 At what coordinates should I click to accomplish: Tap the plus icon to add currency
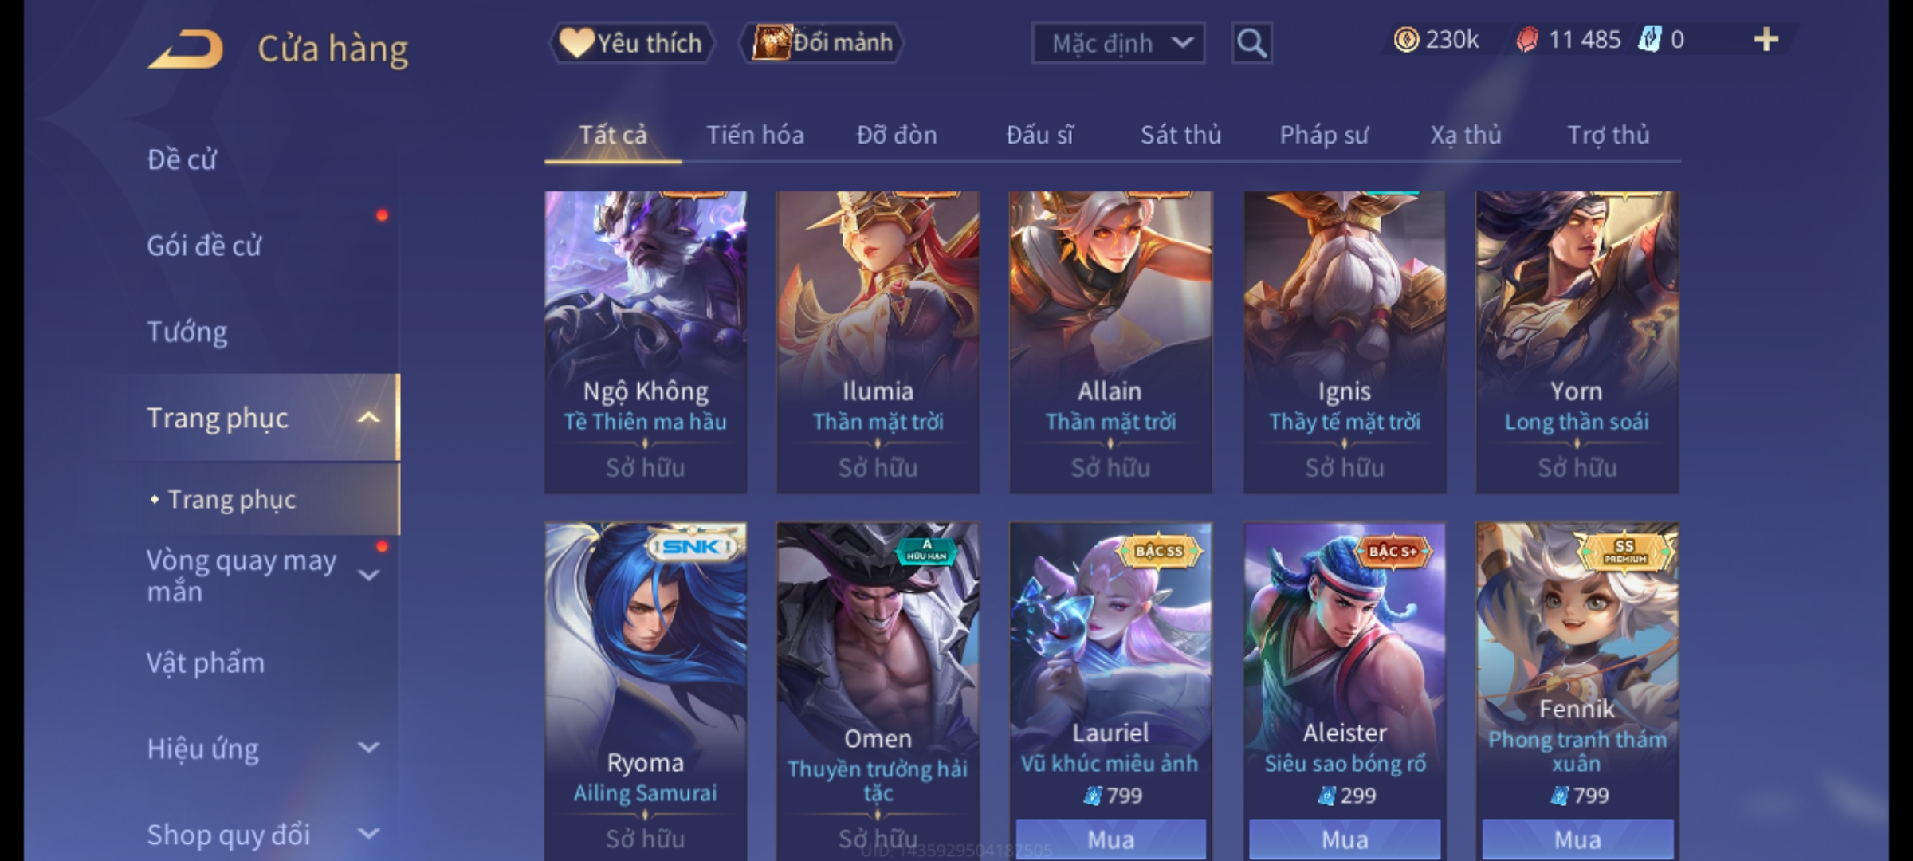coord(1766,40)
